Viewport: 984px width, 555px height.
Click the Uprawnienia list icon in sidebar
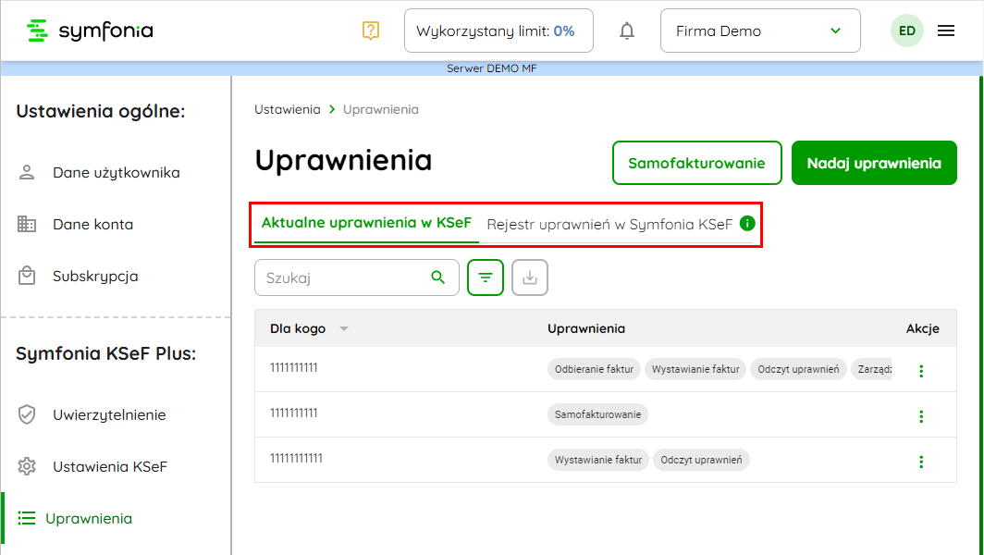pos(26,518)
